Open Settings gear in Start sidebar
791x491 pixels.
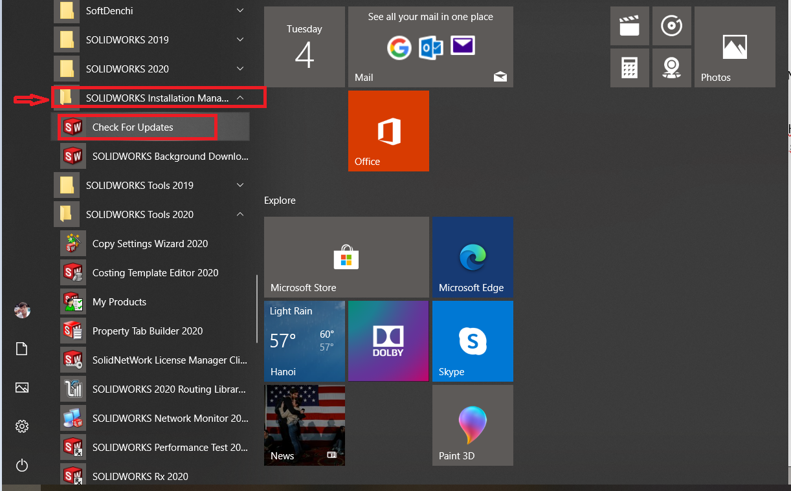pos(22,426)
